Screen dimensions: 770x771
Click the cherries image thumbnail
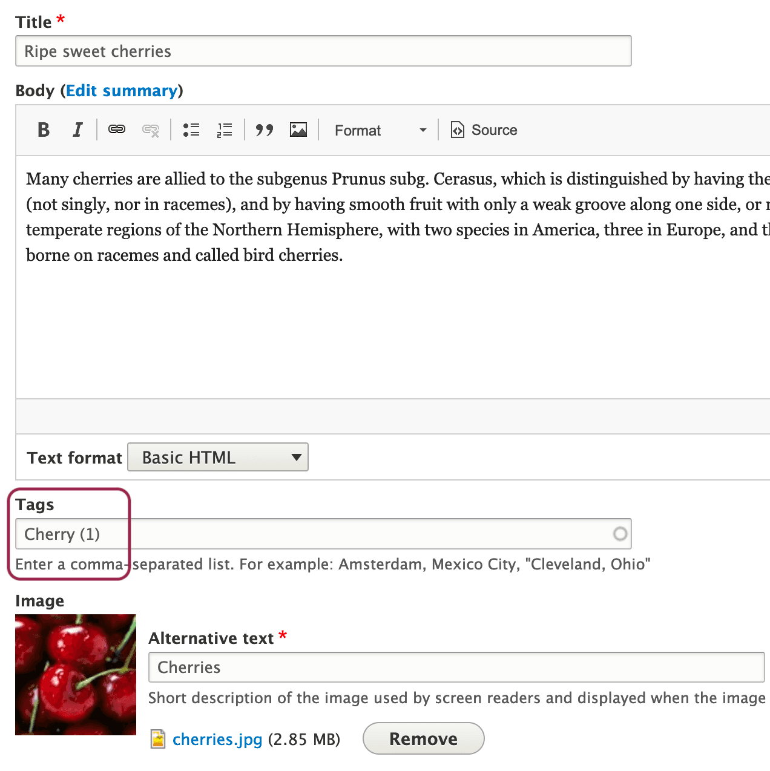click(76, 675)
